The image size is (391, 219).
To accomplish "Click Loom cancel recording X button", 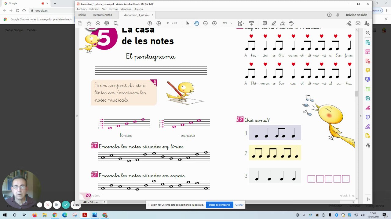I will point(48,205).
